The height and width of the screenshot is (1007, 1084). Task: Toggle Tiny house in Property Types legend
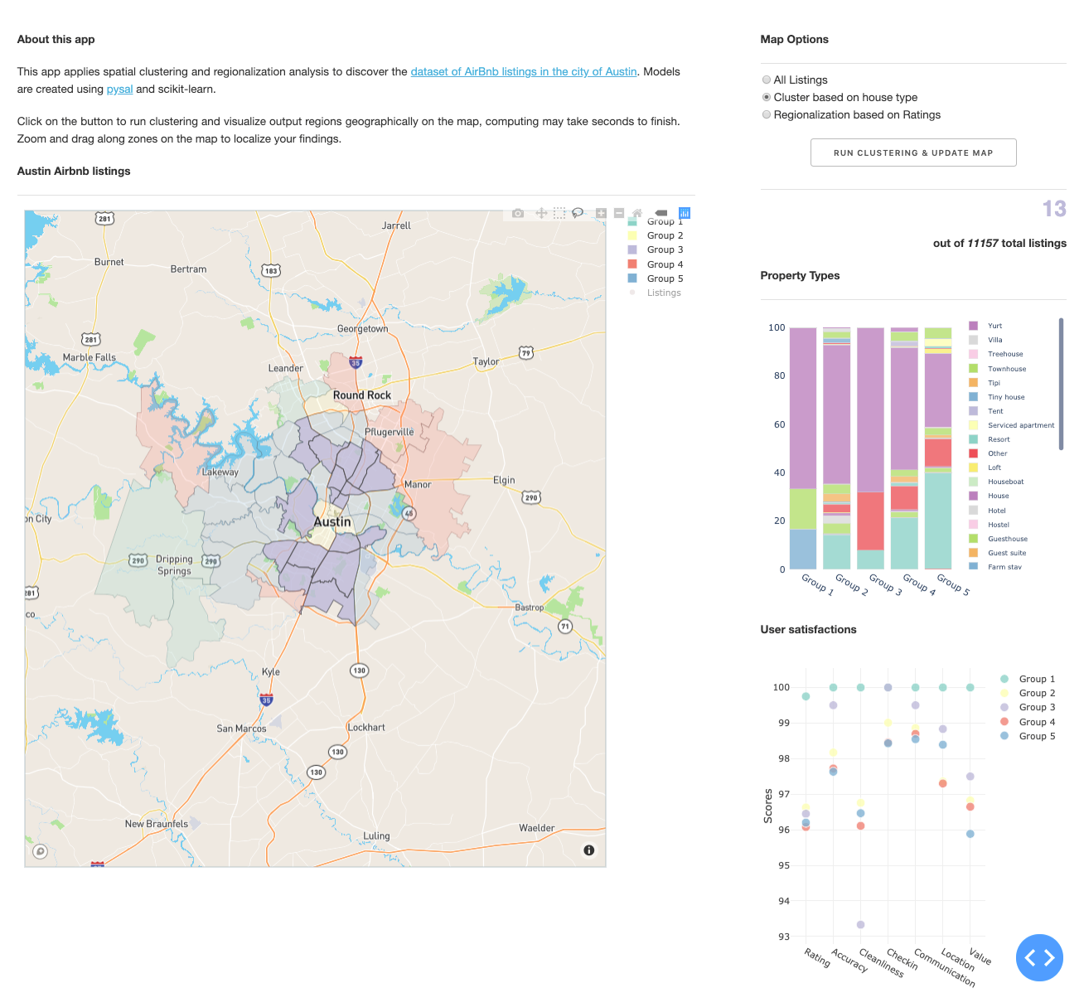[x=1005, y=397]
